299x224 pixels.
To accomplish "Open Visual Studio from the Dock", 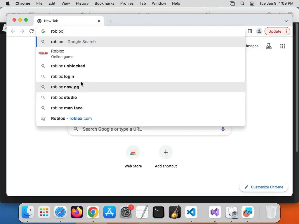I will coord(215,212).
